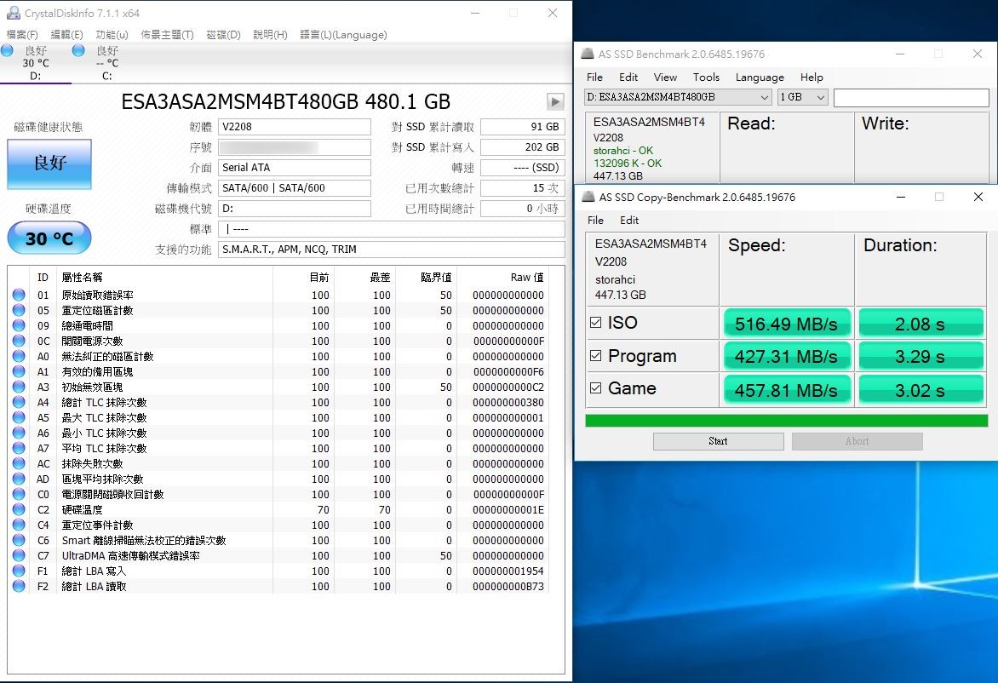Click the 良好 health status button
This screenshot has width=998, height=683.
coord(49,164)
